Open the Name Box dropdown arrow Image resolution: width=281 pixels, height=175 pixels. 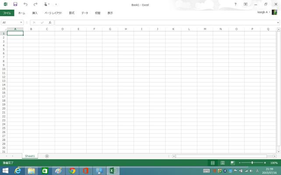click(21, 23)
